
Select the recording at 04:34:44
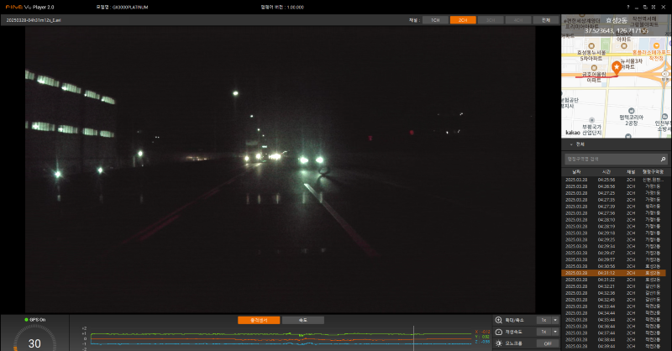614,313
